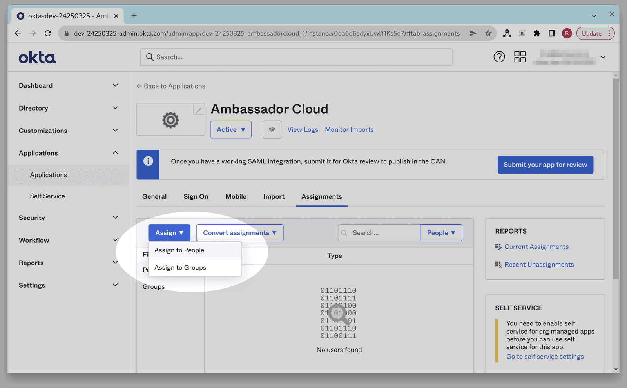The image size is (627, 388).
Task: Open the browser extensions puzzle icon
Action: click(x=537, y=33)
